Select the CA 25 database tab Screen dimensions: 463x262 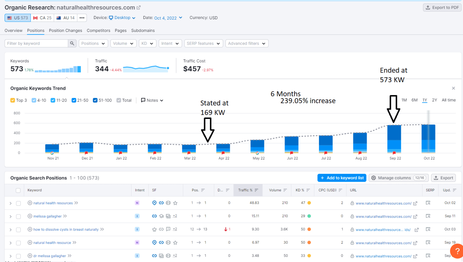click(43, 18)
